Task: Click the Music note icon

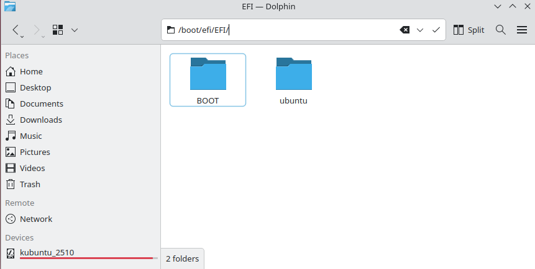Action: (11, 136)
